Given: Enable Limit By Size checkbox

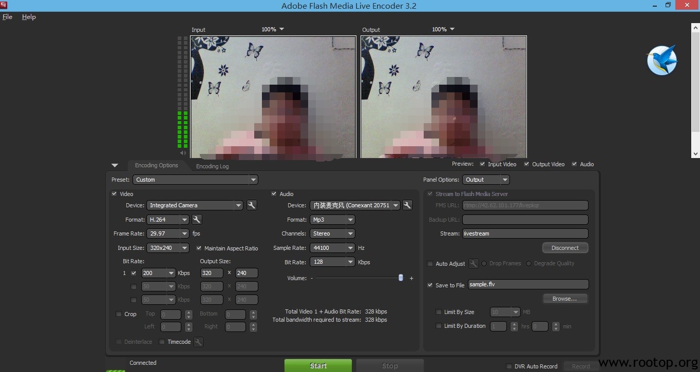Looking at the screenshot, I should click(x=439, y=312).
